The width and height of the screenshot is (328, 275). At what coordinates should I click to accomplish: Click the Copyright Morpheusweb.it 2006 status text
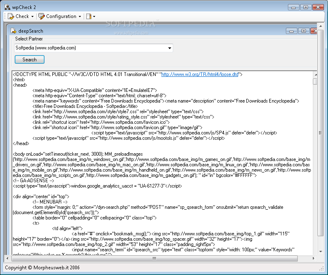click(x=42, y=268)
